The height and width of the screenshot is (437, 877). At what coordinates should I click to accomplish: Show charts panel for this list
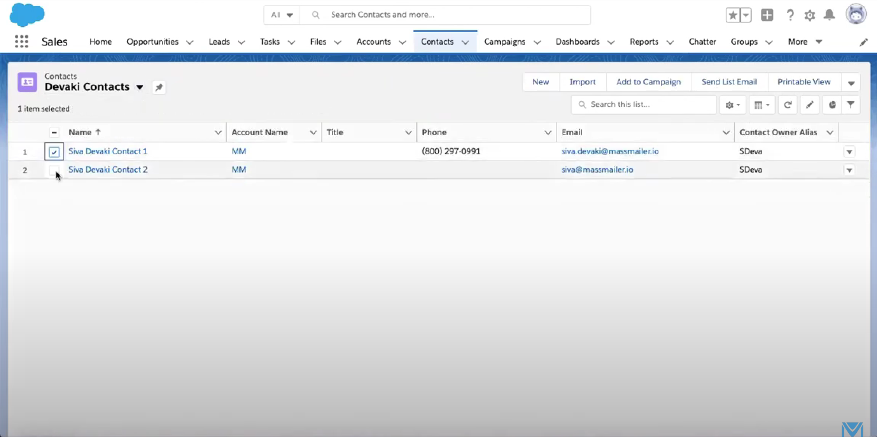click(832, 105)
